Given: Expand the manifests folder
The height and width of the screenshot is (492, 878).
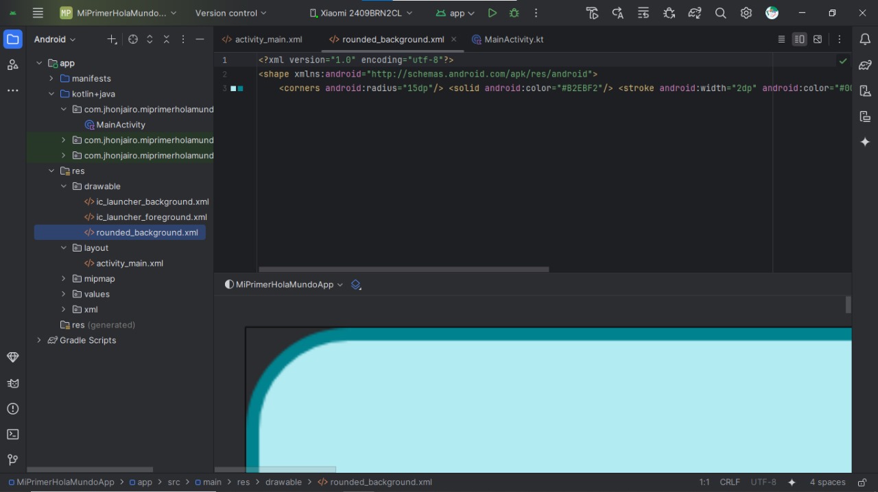Looking at the screenshot, I should click(x=51, y=78).
